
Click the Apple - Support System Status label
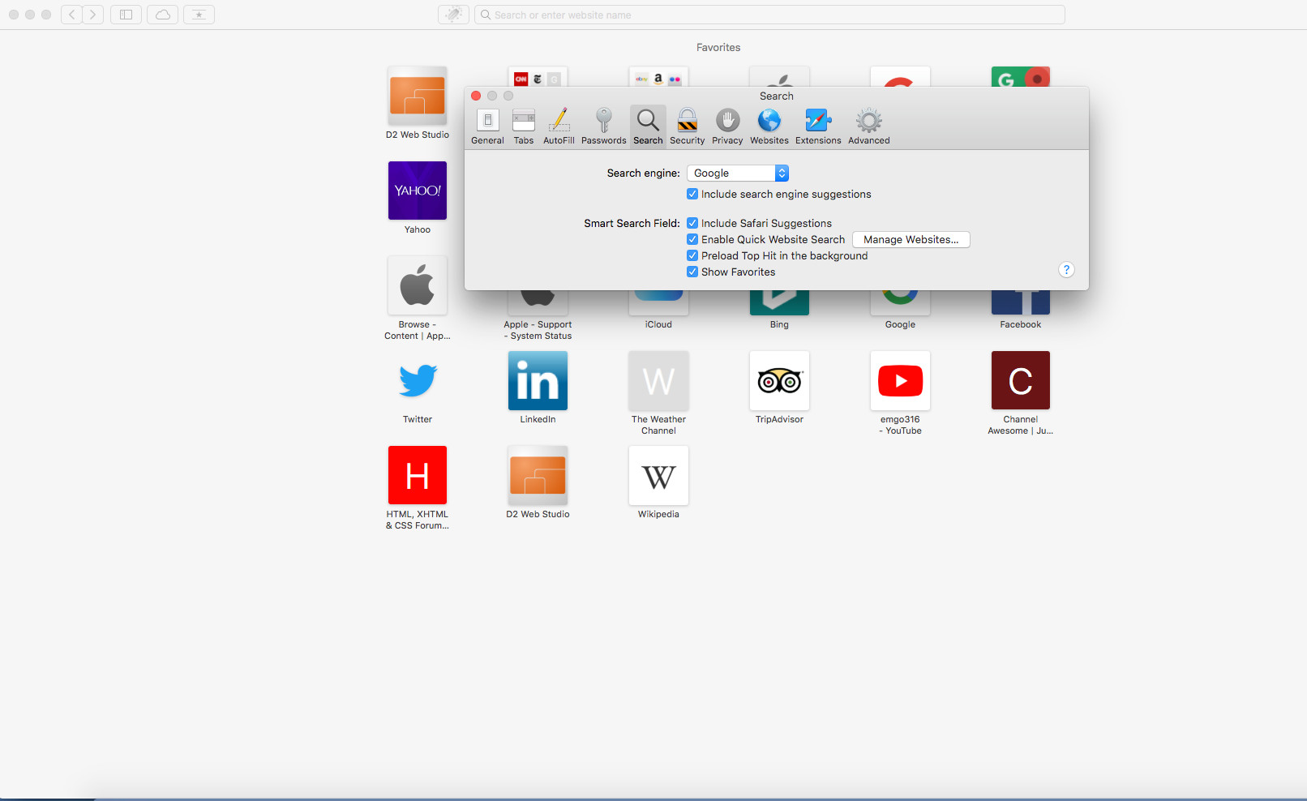[538, 331]
